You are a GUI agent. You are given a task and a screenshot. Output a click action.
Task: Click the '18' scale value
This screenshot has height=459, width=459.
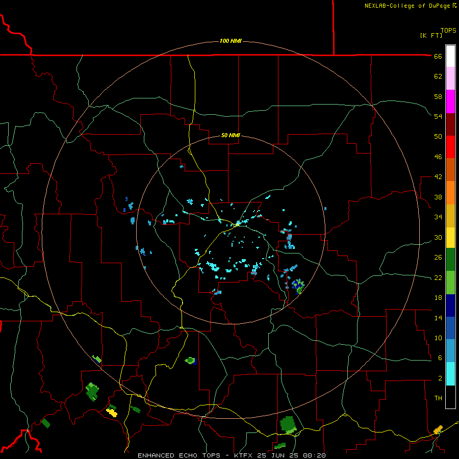438,298
